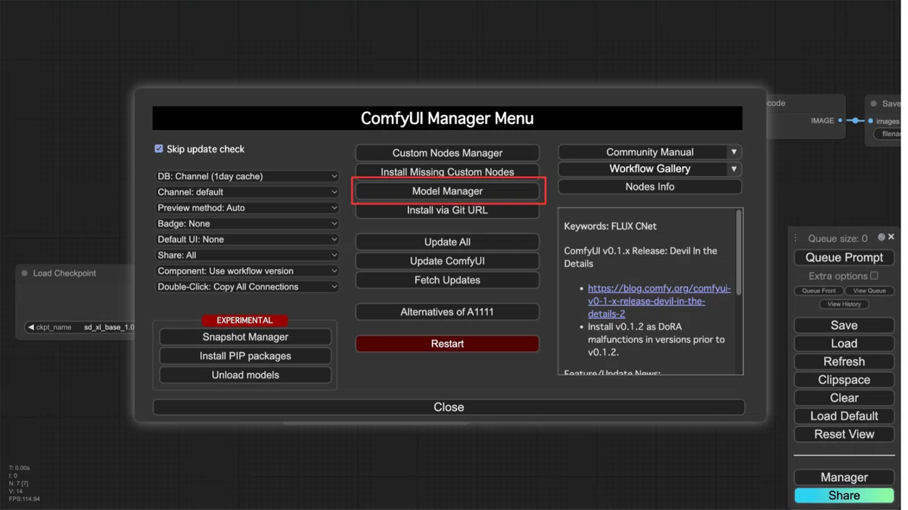Click the Save node collapse dot
908x510 pixels.
(873, 104)
